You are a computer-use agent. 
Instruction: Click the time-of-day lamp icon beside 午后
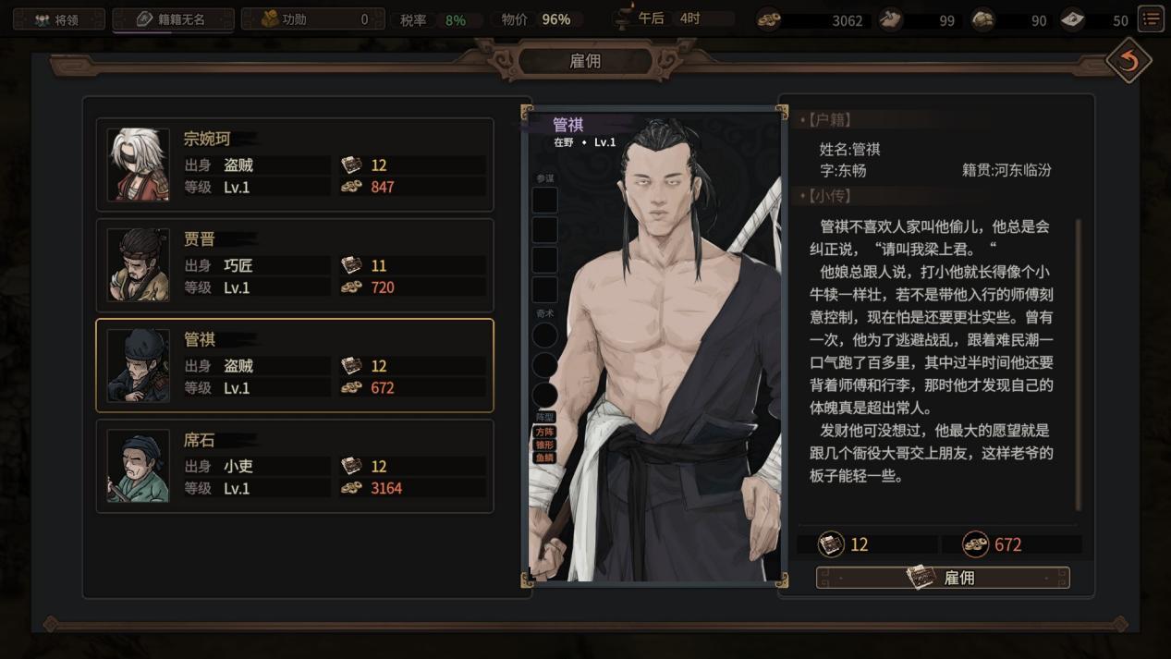[625, 18]
